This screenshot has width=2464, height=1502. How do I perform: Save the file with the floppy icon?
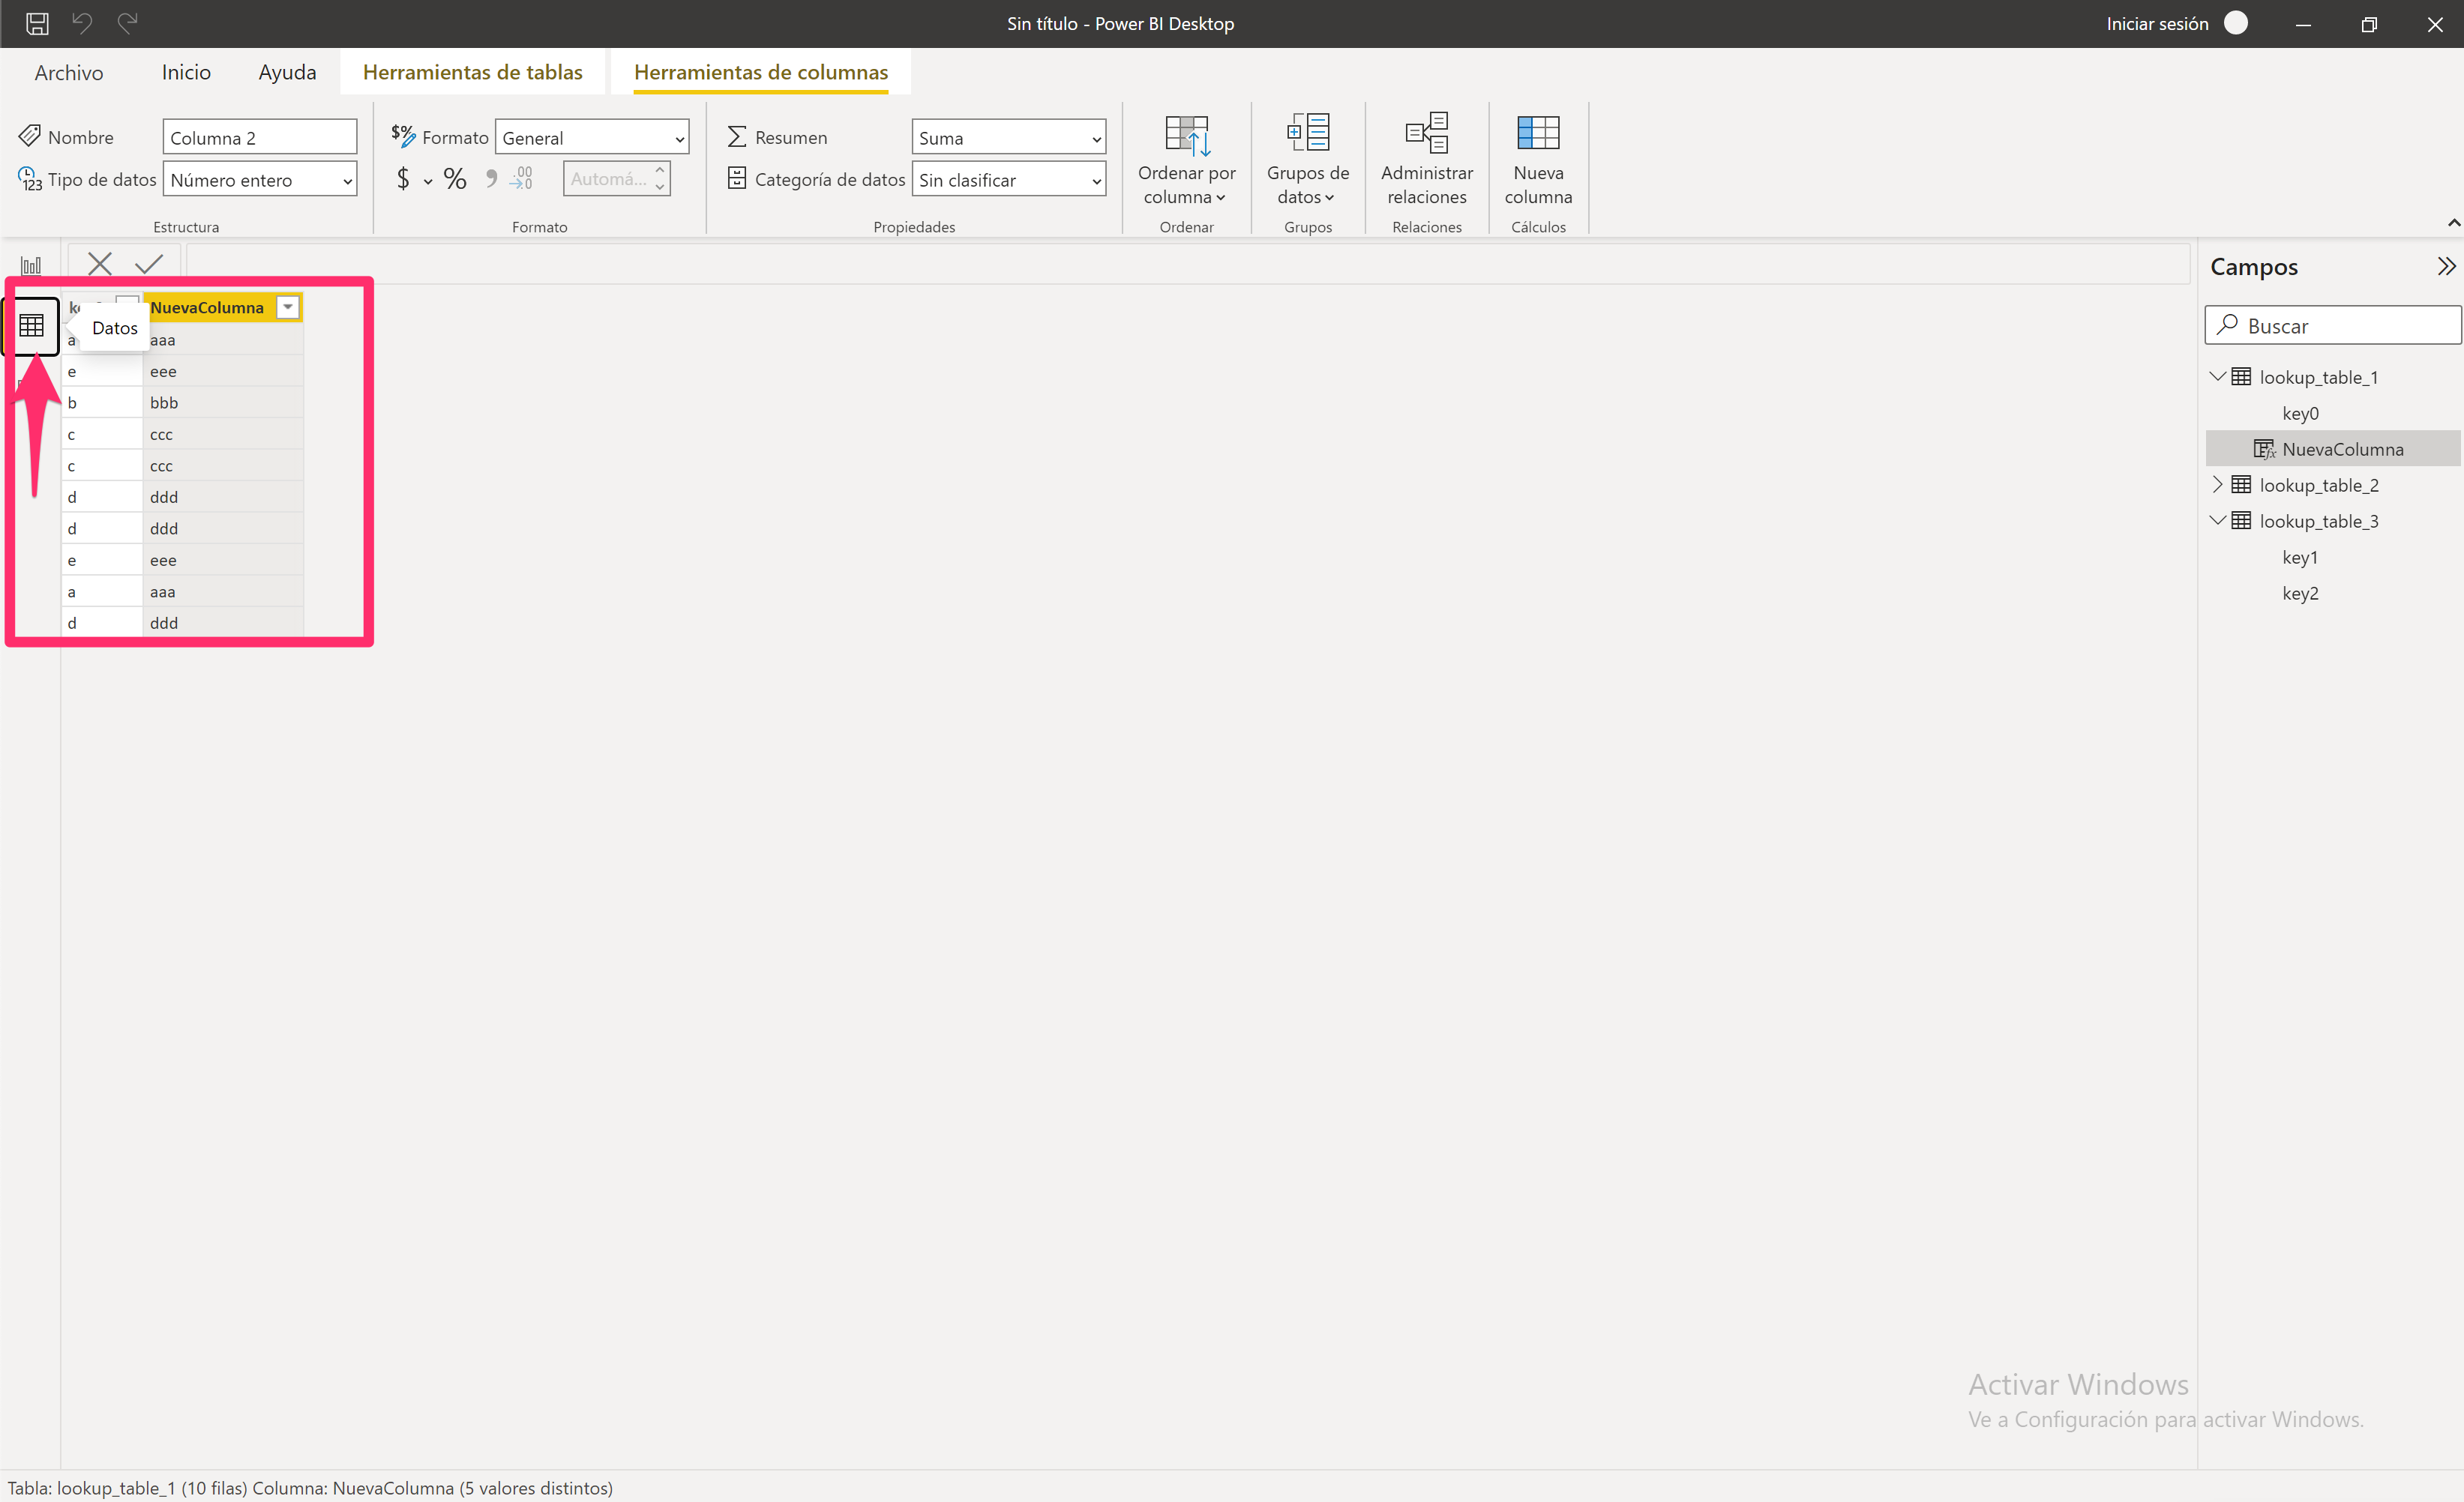(x=37, y=23)
